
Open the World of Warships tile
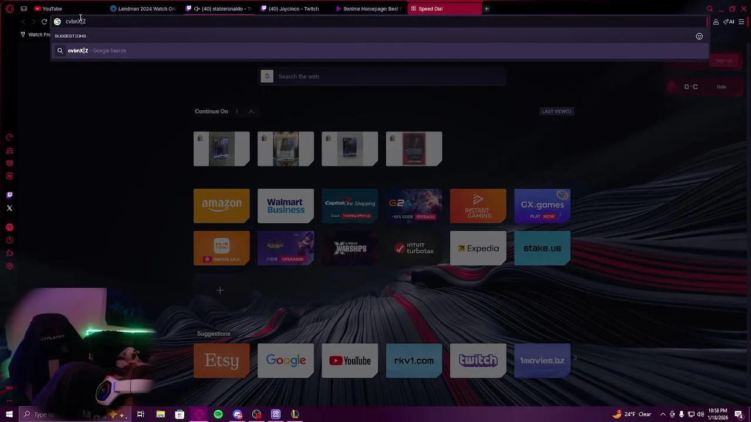tap(350, 248)
